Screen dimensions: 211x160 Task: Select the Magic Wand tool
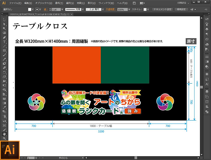4,29
